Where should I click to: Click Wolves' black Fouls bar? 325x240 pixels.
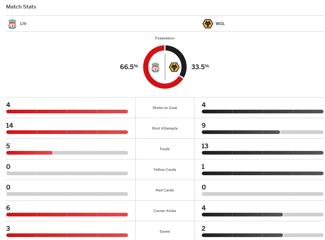(262, 153)
